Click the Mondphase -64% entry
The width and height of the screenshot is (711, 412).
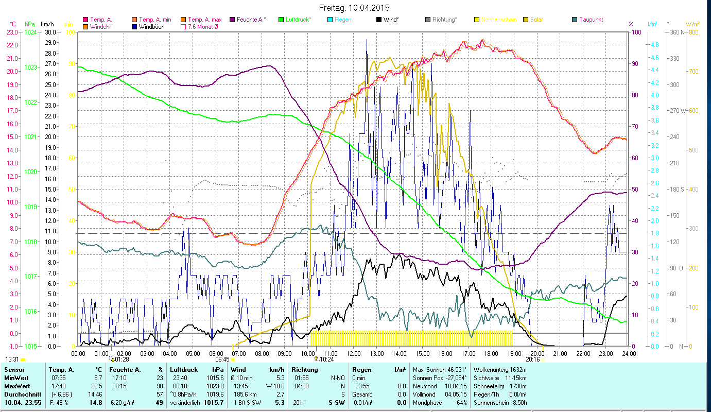click(440, 402)
